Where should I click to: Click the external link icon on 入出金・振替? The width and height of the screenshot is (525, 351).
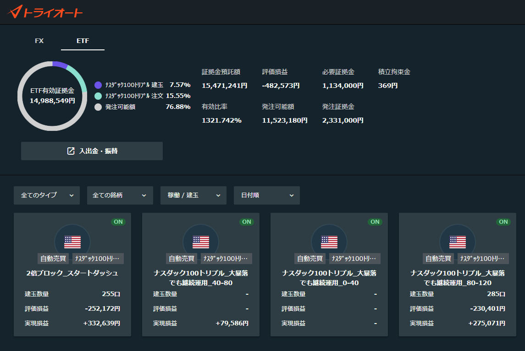pyautogui.click(x=71, y=151)
